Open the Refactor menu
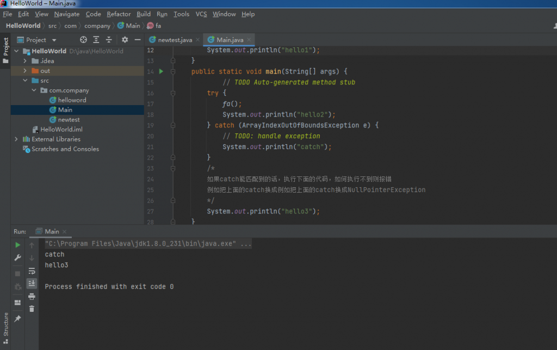The width and height of the screenshot is (557, 350). [119, 14]
